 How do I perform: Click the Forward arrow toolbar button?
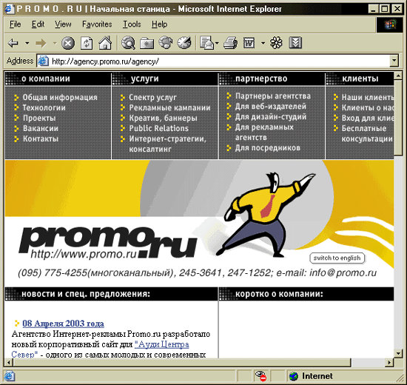pyautogui.click(x=41, y=43)
